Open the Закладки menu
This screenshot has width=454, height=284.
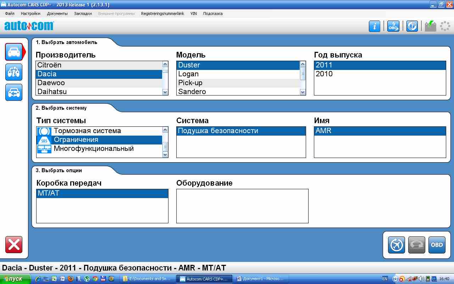pyautogui.click(x=83, y=13)
